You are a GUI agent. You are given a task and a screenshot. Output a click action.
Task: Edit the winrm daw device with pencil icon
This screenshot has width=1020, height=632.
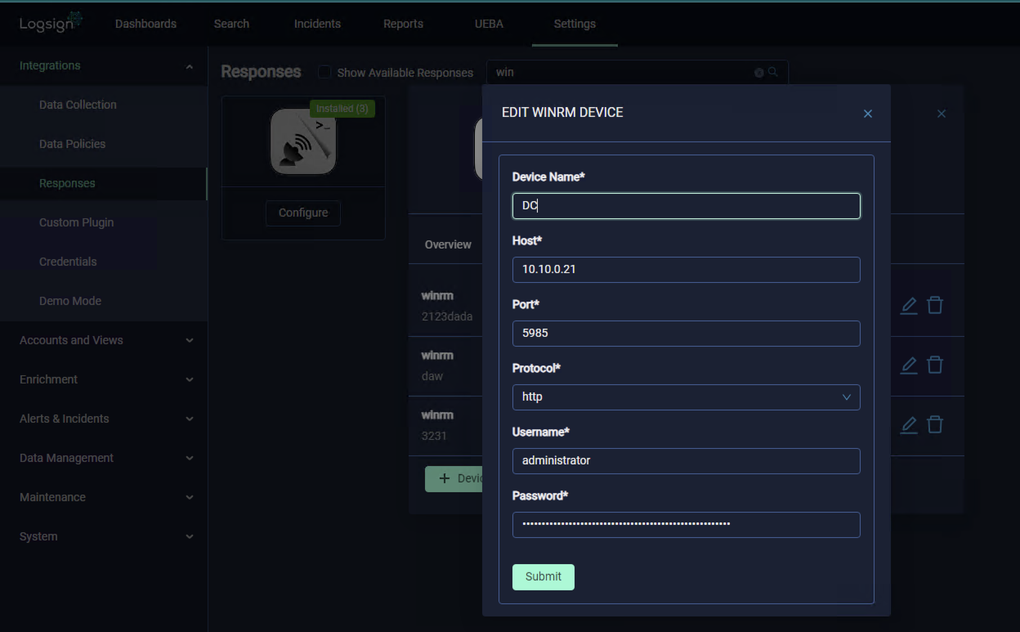click(x=909, y=365)
